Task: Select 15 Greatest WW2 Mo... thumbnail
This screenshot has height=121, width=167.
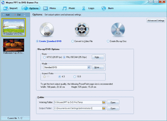Action: (14, 27)
